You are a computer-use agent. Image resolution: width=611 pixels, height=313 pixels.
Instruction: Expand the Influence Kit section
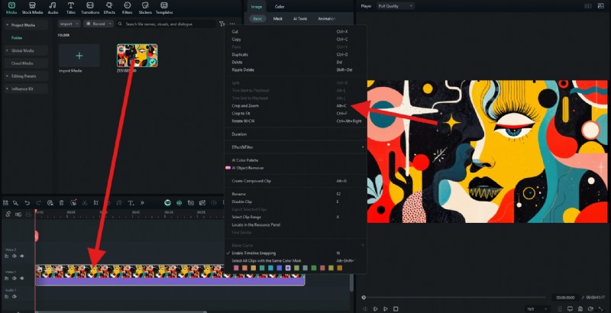pos(7,89)
